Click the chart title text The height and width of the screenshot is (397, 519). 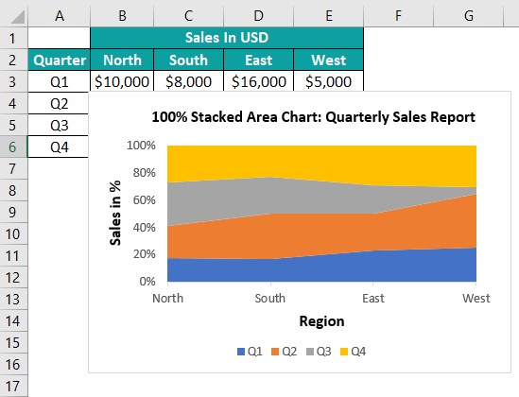pyautogui.click(x=314, y=117)
